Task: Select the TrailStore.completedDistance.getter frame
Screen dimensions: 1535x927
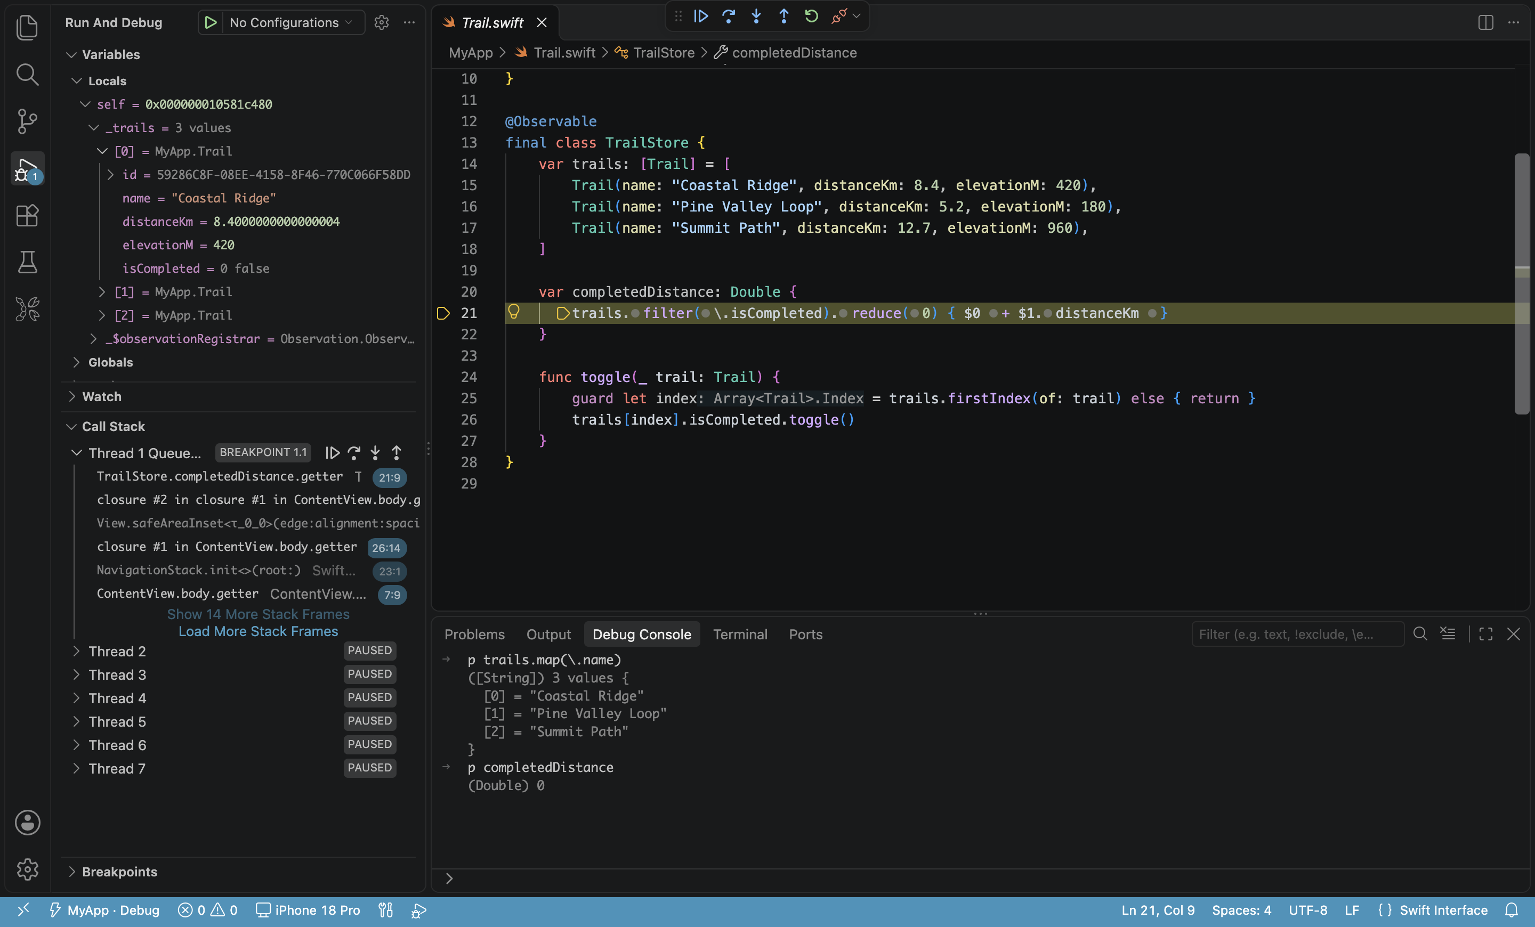Action: 246,477
